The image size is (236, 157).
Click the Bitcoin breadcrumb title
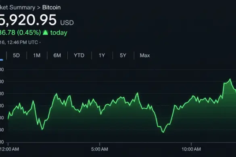tap(52, 7)
